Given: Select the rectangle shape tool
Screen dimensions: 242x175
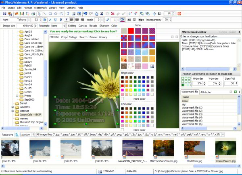Looking at the screenshot, I should click(50, 14).
